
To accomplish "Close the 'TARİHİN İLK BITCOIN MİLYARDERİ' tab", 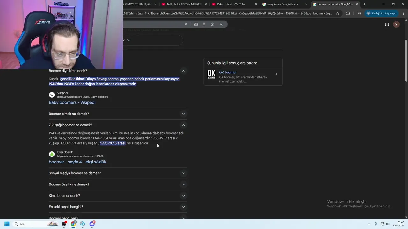I will 206,4.
